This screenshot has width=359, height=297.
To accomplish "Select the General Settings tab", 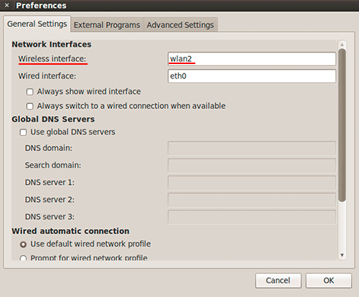I will click(37, 24).
